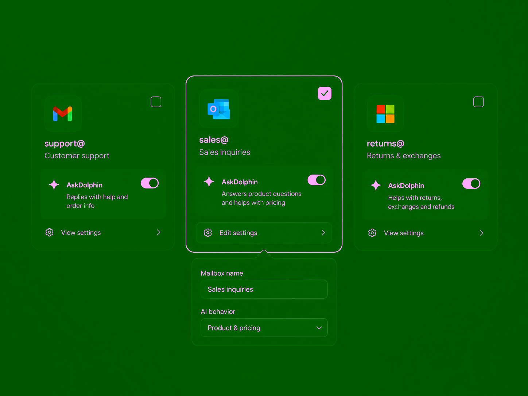Click 'Sales inquiries' subtitle under sales@
Image resolution: width=528 pixels, height=396 pixels.
tap(225, 152)
